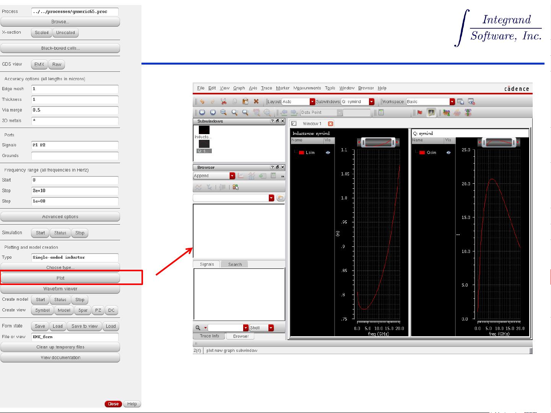551x413 pixels.
Task: Click the red X Delete icon
Action: click(x=256, y=102)
